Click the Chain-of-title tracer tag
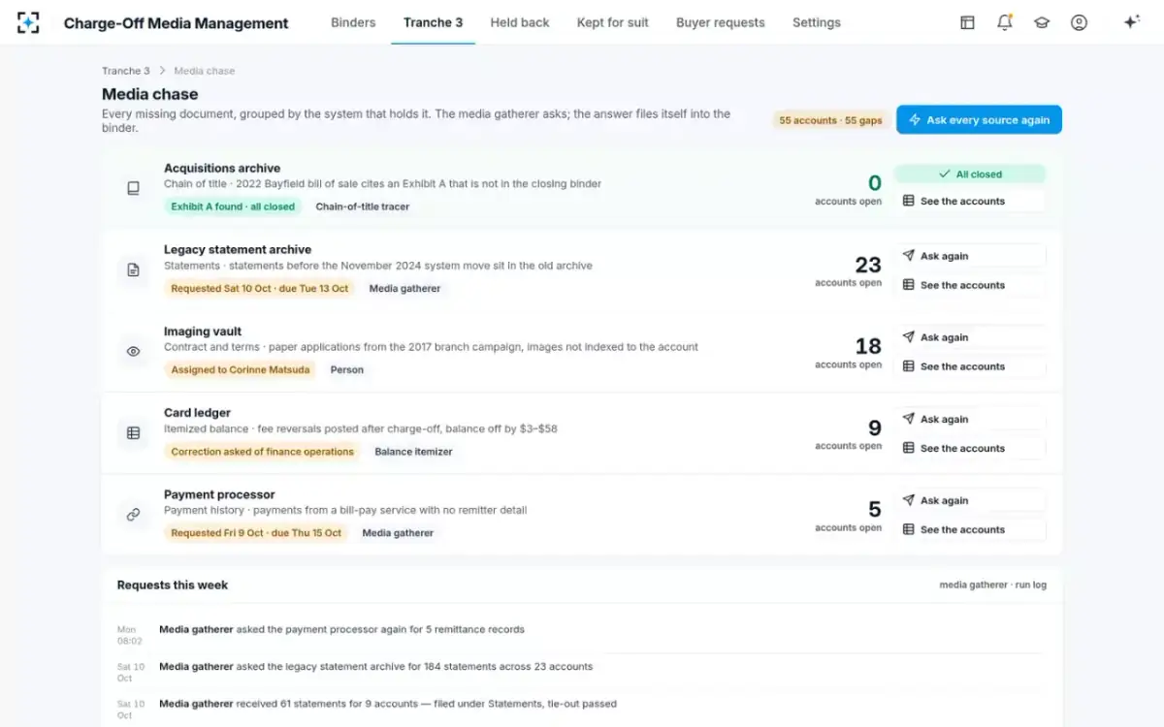This screenshot has width=1164, height=727. point(363,206)
